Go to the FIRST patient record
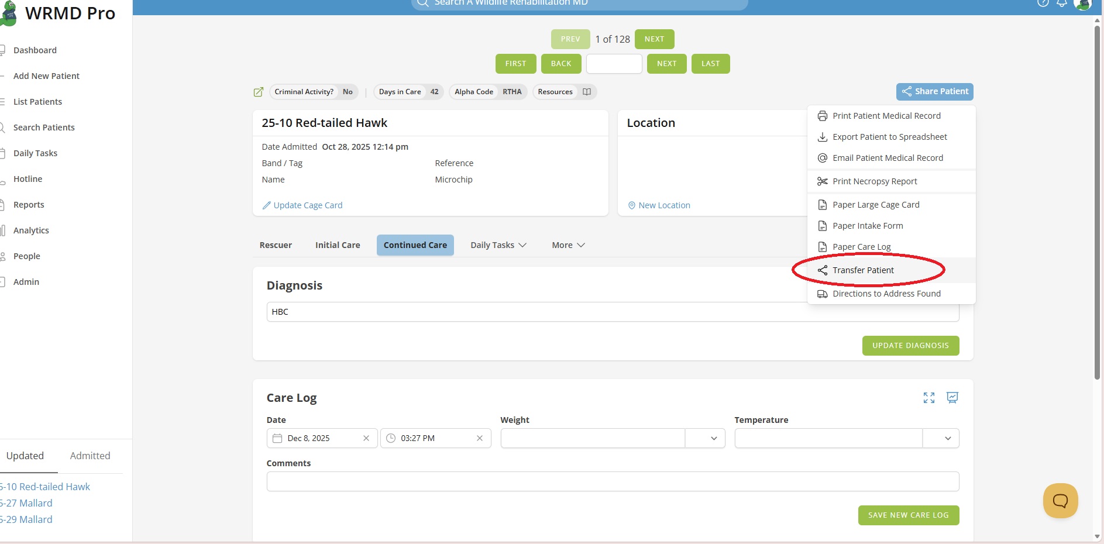This screenshot has height=544, width=1104. pyautogui.click(x=515, y=64)
